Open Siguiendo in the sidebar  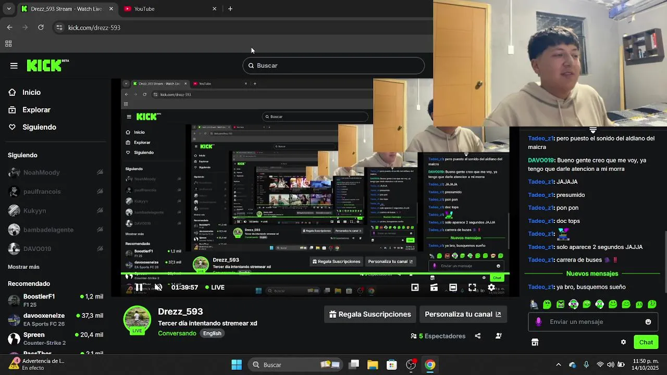point(39,127)
